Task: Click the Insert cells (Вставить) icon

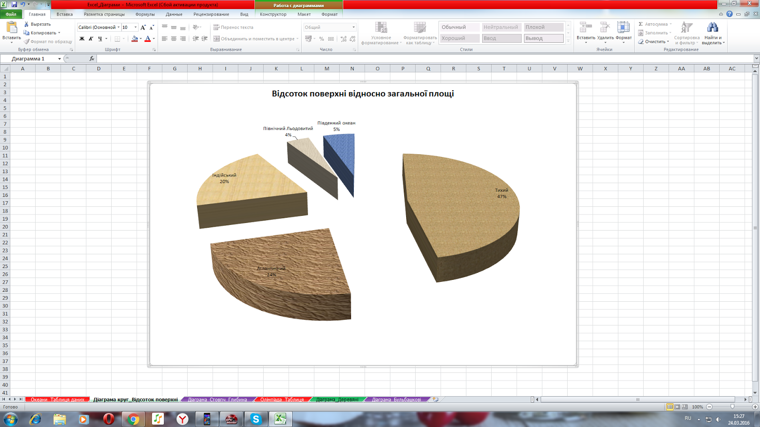Action: click(x=586, y=28)
